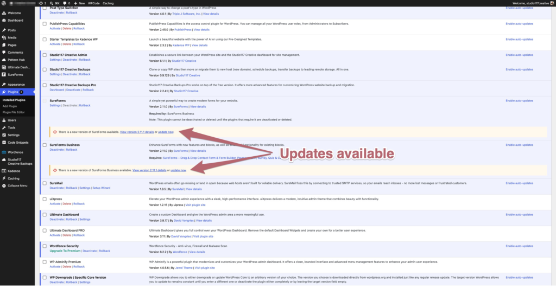Open the SureMail Setup Wizard link
This screenshot has width=556, height=295.
point(102,188)
